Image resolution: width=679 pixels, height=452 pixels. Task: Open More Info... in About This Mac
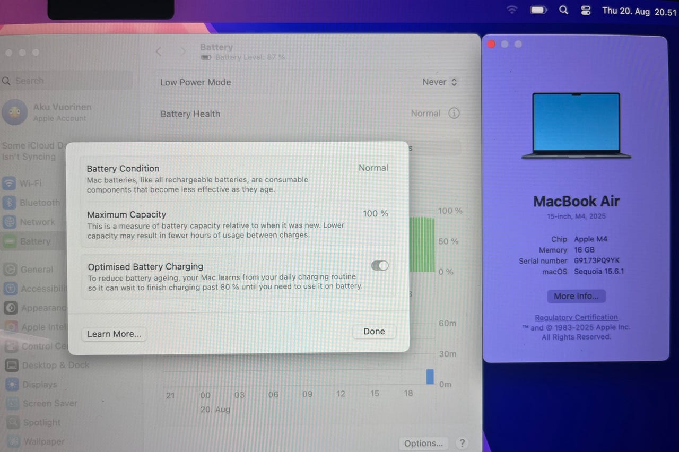pos(576,296)
